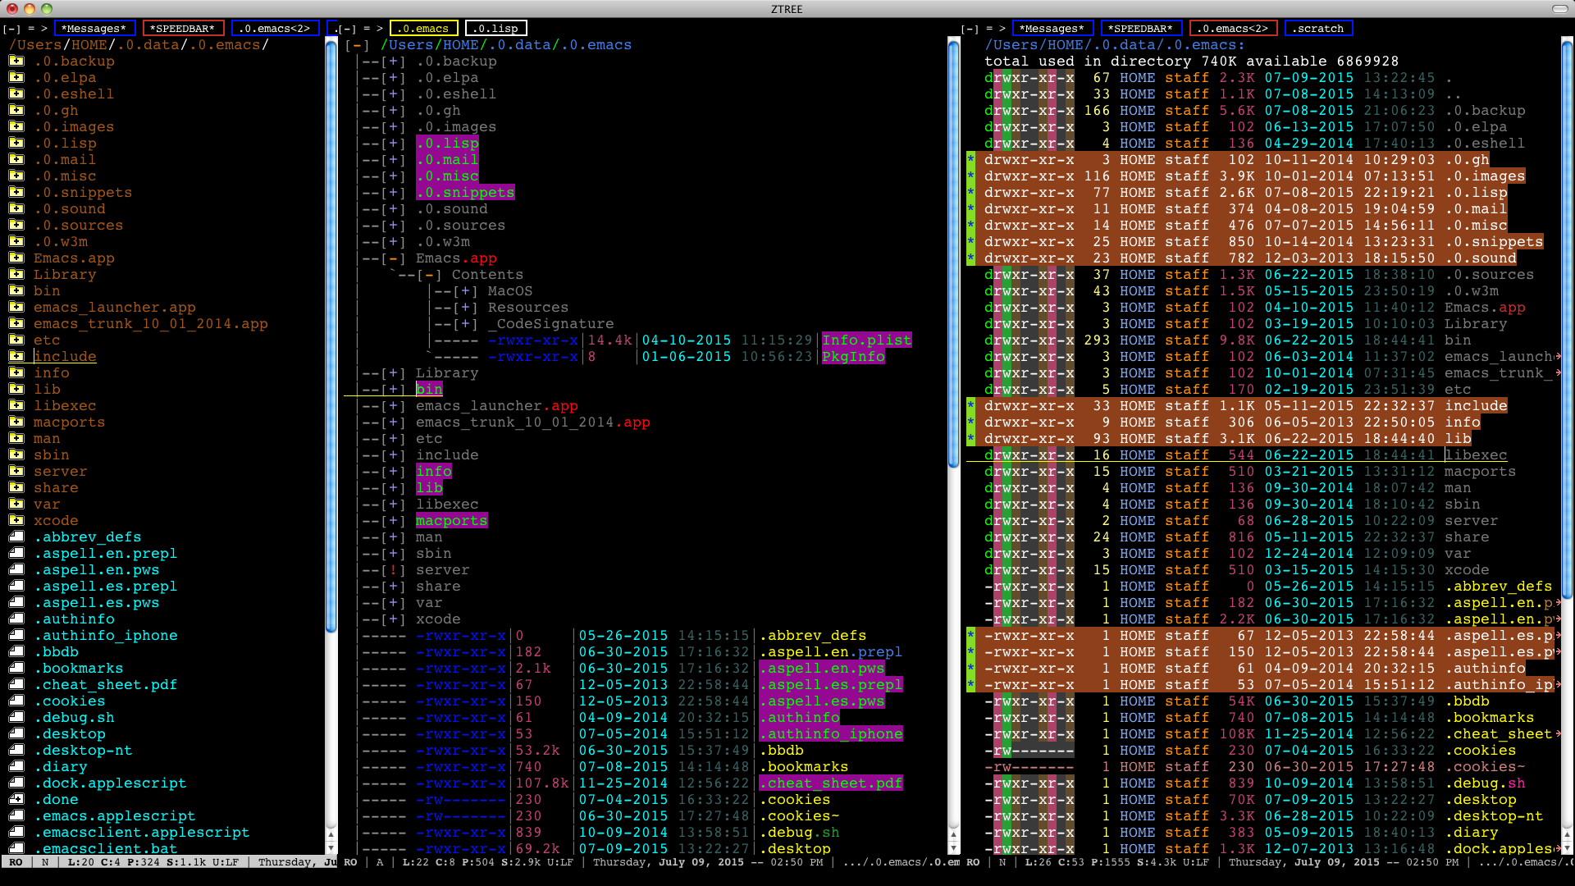
Task: Click folder icon beside .0.lisp in left pane
Action: point(16,143)
